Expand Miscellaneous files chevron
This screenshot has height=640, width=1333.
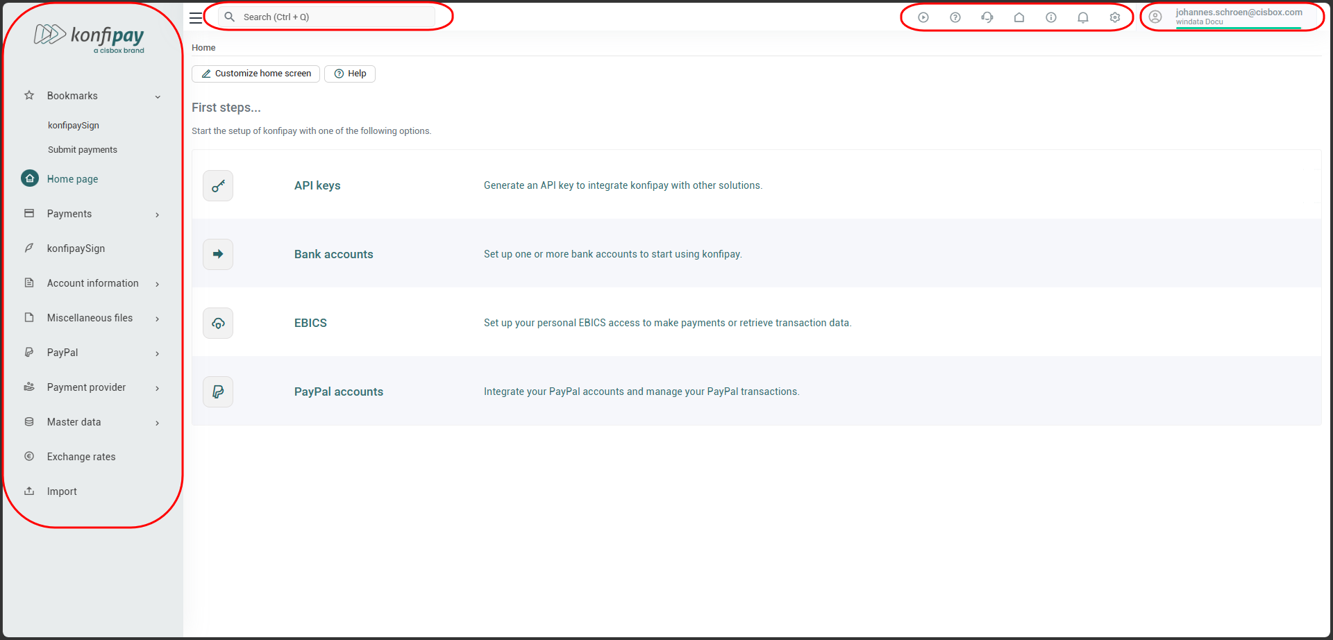[x=158, y=319]
